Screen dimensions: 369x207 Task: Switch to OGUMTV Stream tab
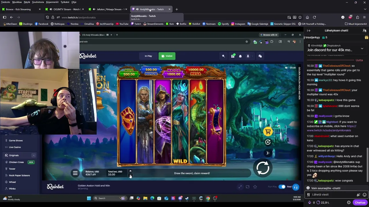(x=65, y=9)
